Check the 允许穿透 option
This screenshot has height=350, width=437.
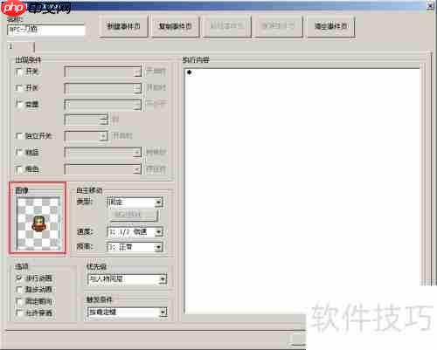19,313
